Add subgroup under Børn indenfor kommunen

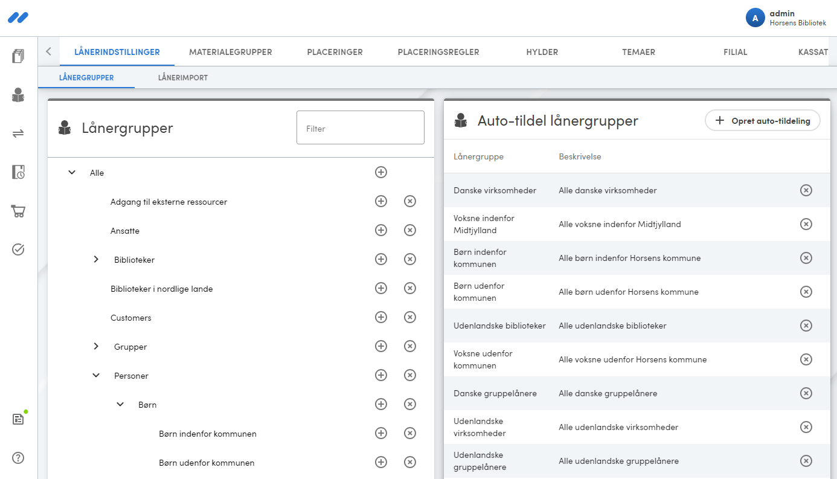click(x=381, y=433)
